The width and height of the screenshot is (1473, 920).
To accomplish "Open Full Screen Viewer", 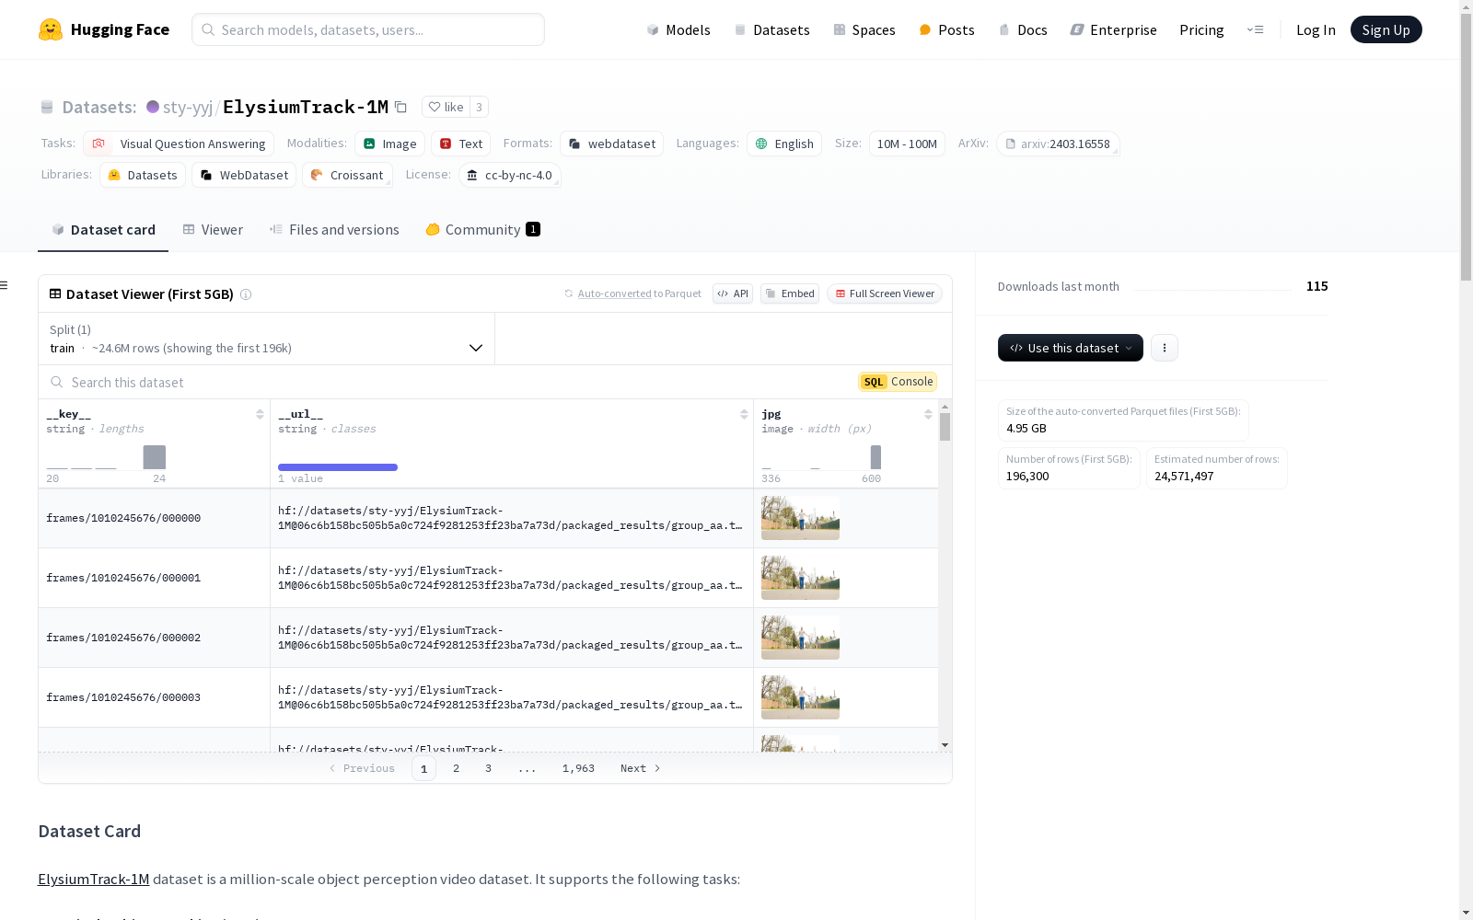I will click(x=885, y=293).
